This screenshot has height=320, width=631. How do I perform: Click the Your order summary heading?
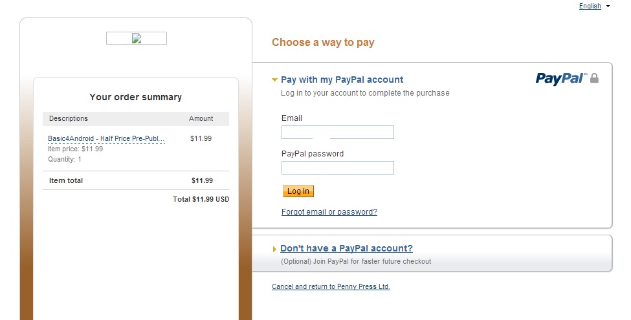pyautogui.click(x=135, y=97)
